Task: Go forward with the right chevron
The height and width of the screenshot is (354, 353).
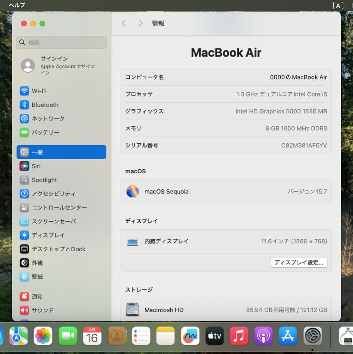Action: (x=140, y=23)
